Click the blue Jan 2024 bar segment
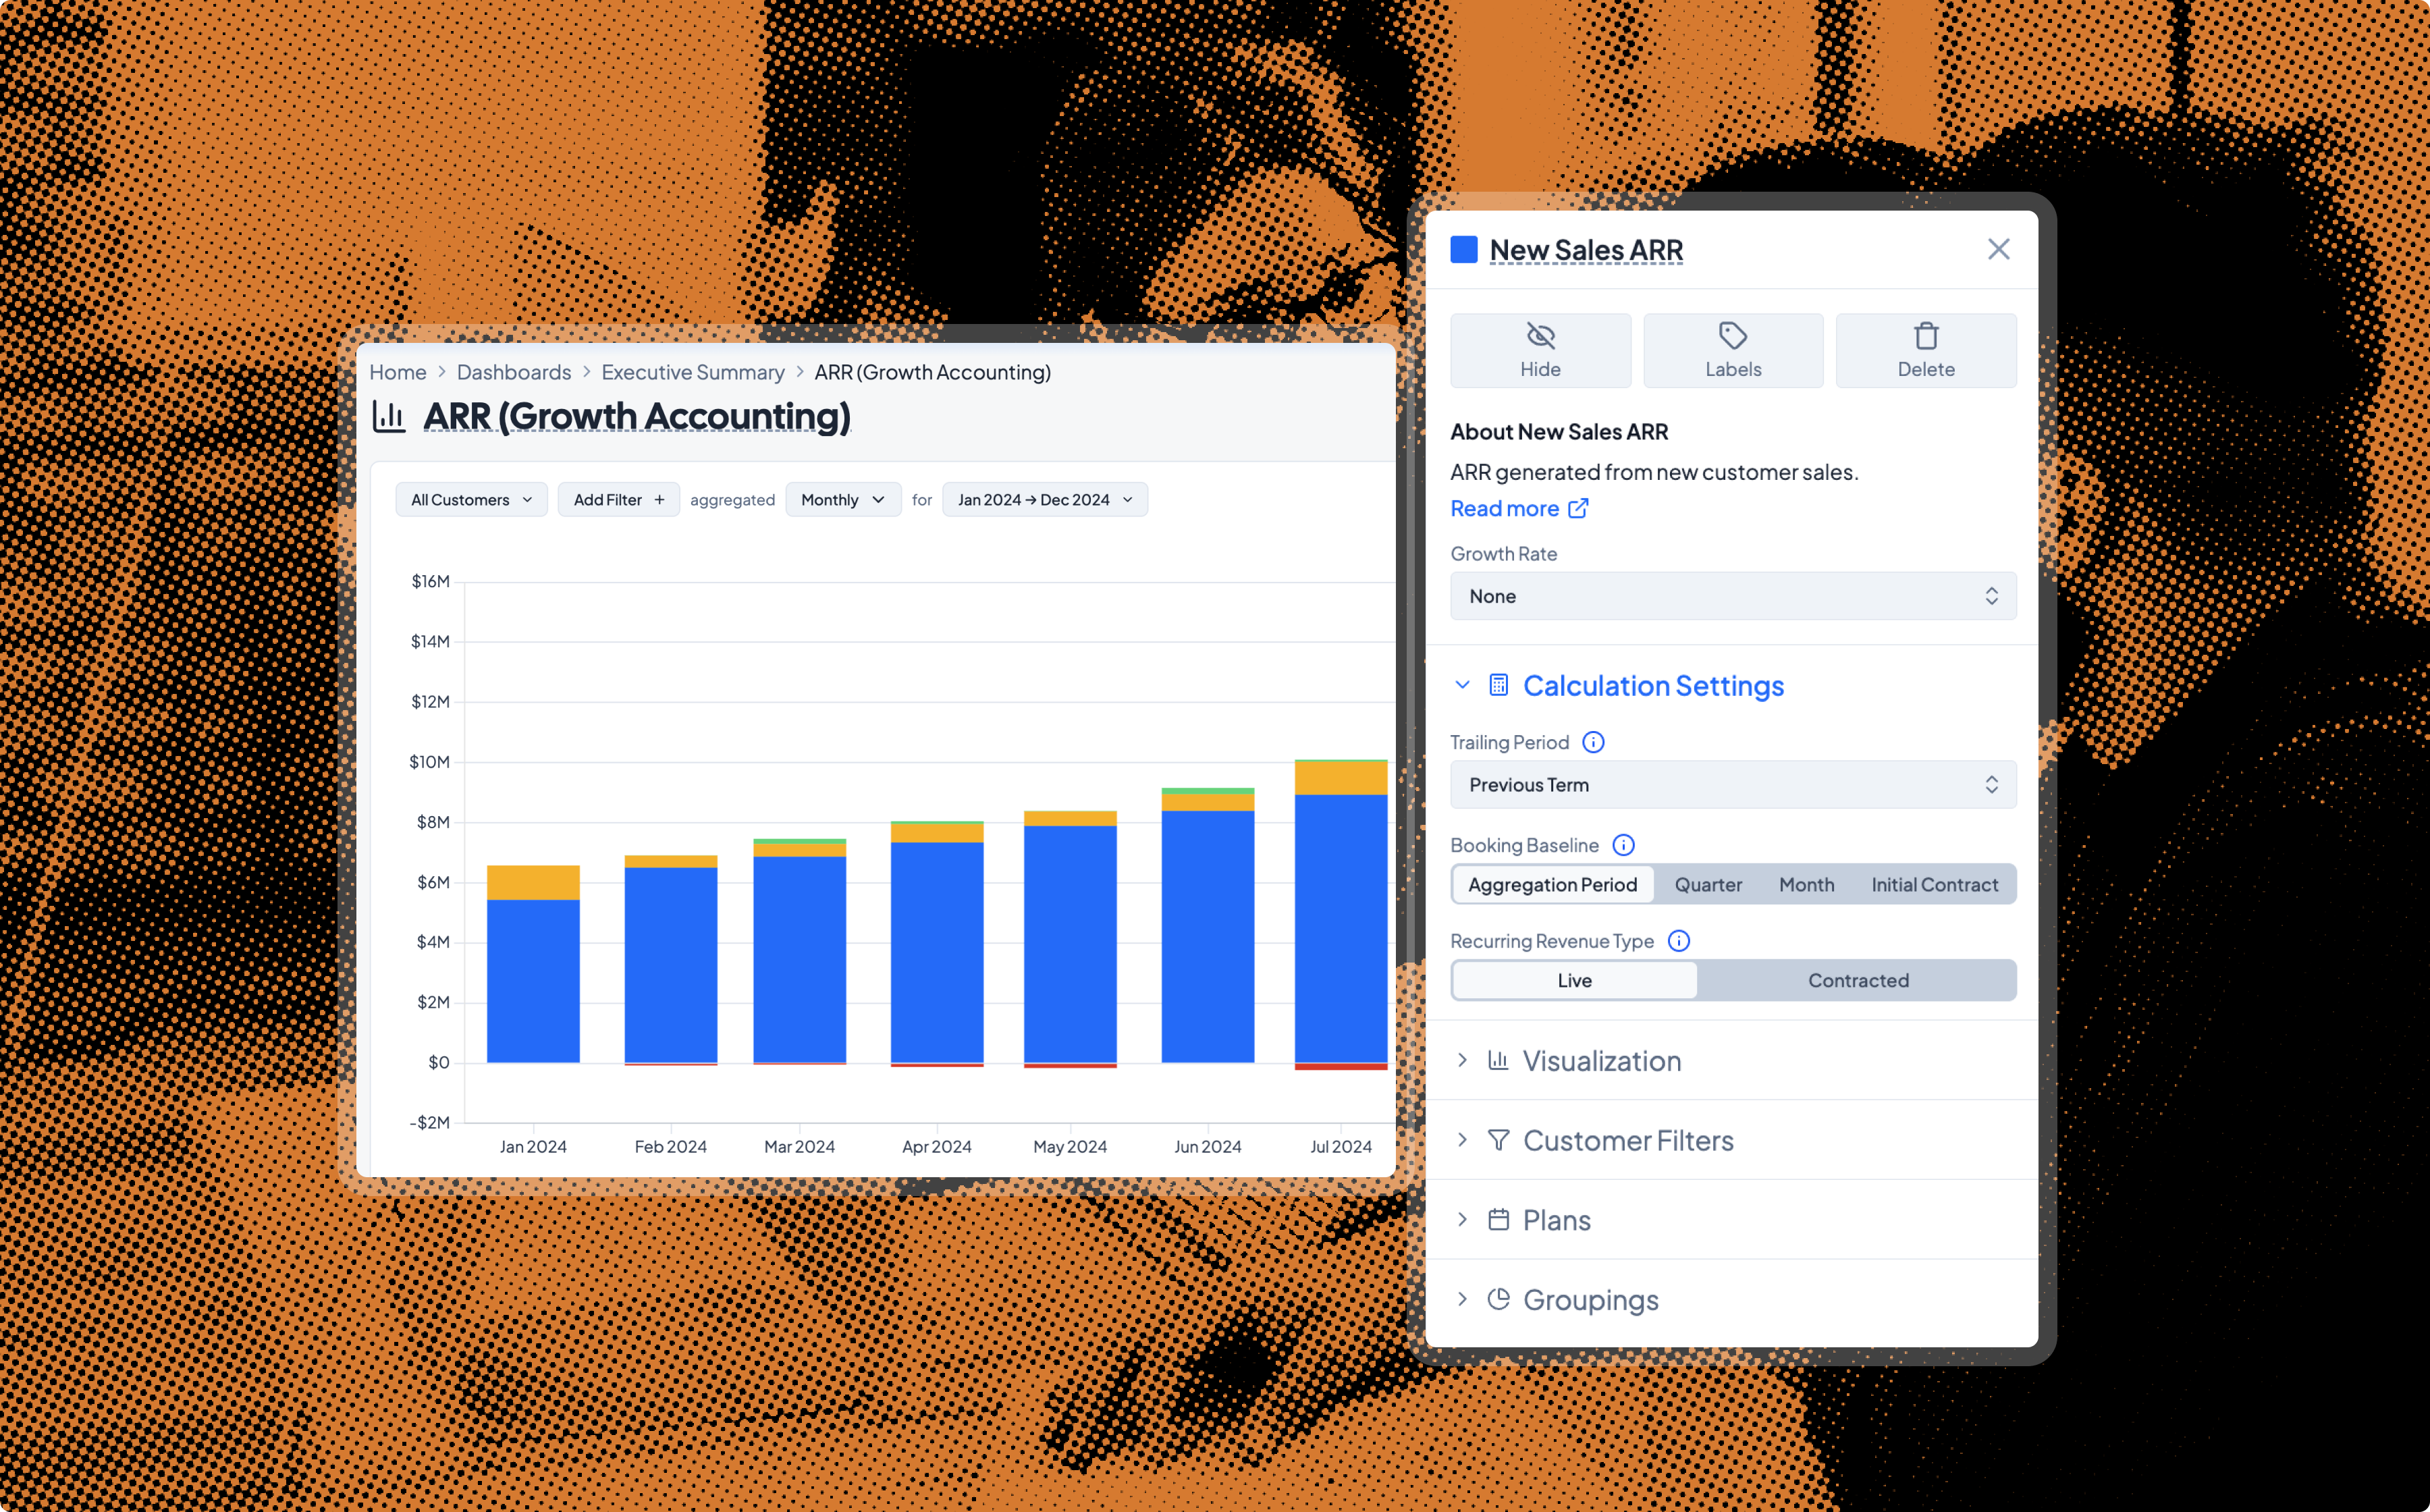This screenshot has height=1512, width=2430. (533, 980)
